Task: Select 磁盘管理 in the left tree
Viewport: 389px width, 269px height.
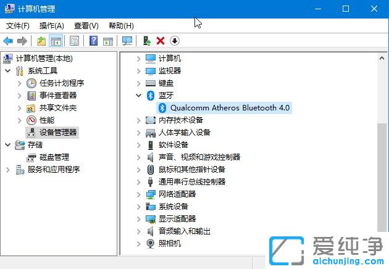Action: 54,157
